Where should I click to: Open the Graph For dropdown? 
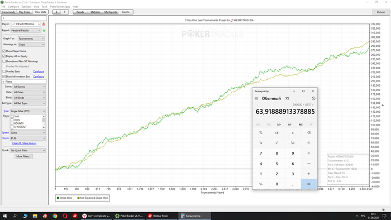(31, 39)
